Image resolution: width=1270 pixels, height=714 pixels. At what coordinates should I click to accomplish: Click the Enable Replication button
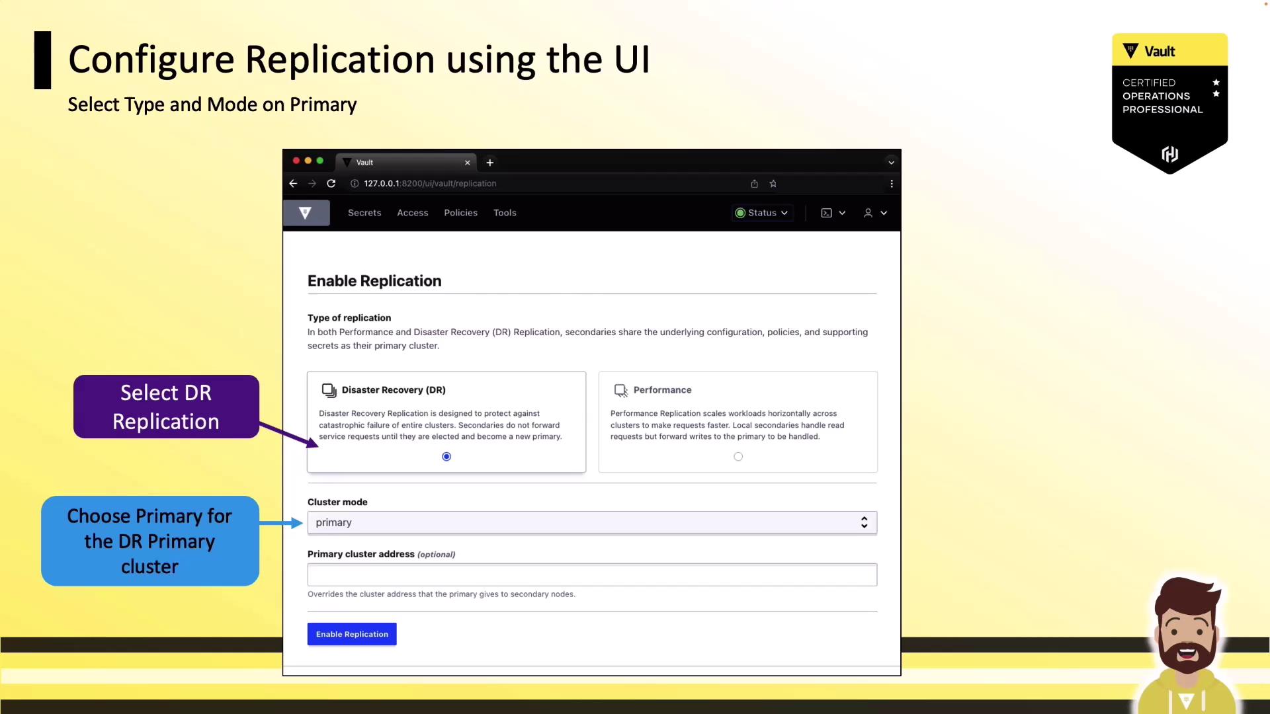(x=352, y=634)
